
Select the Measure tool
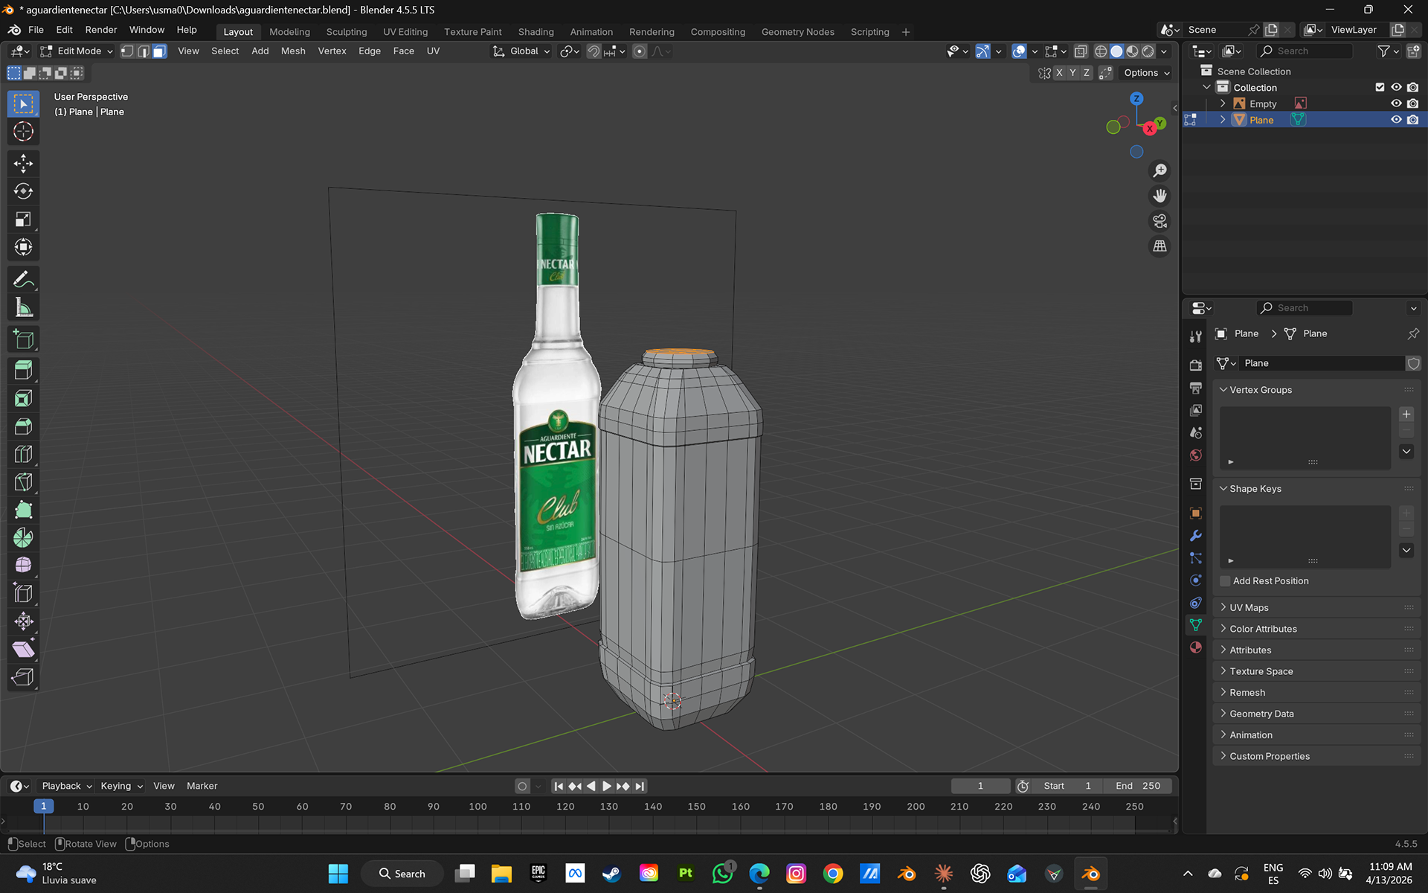23,307
